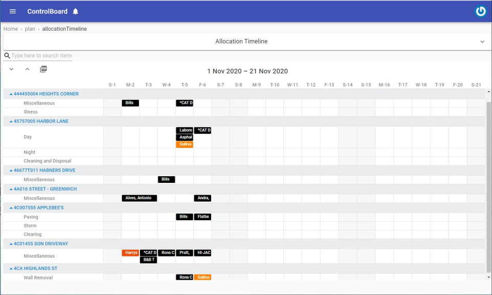492x295 pixels.
Task: Open the plan breadcrumb link
Action: click(30, 29)
